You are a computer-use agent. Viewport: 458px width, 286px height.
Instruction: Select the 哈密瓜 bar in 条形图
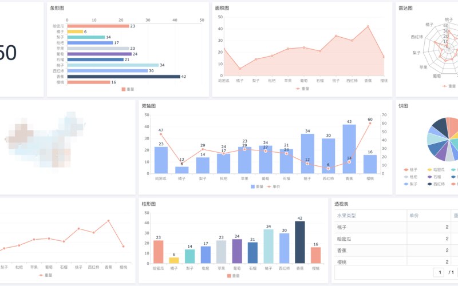[98, 26]
